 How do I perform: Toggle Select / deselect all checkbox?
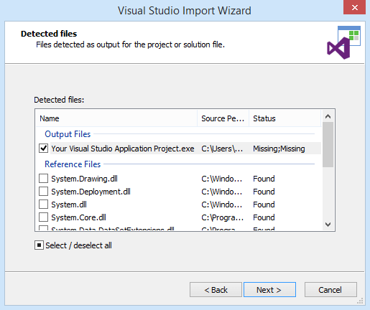pos(39,245)
